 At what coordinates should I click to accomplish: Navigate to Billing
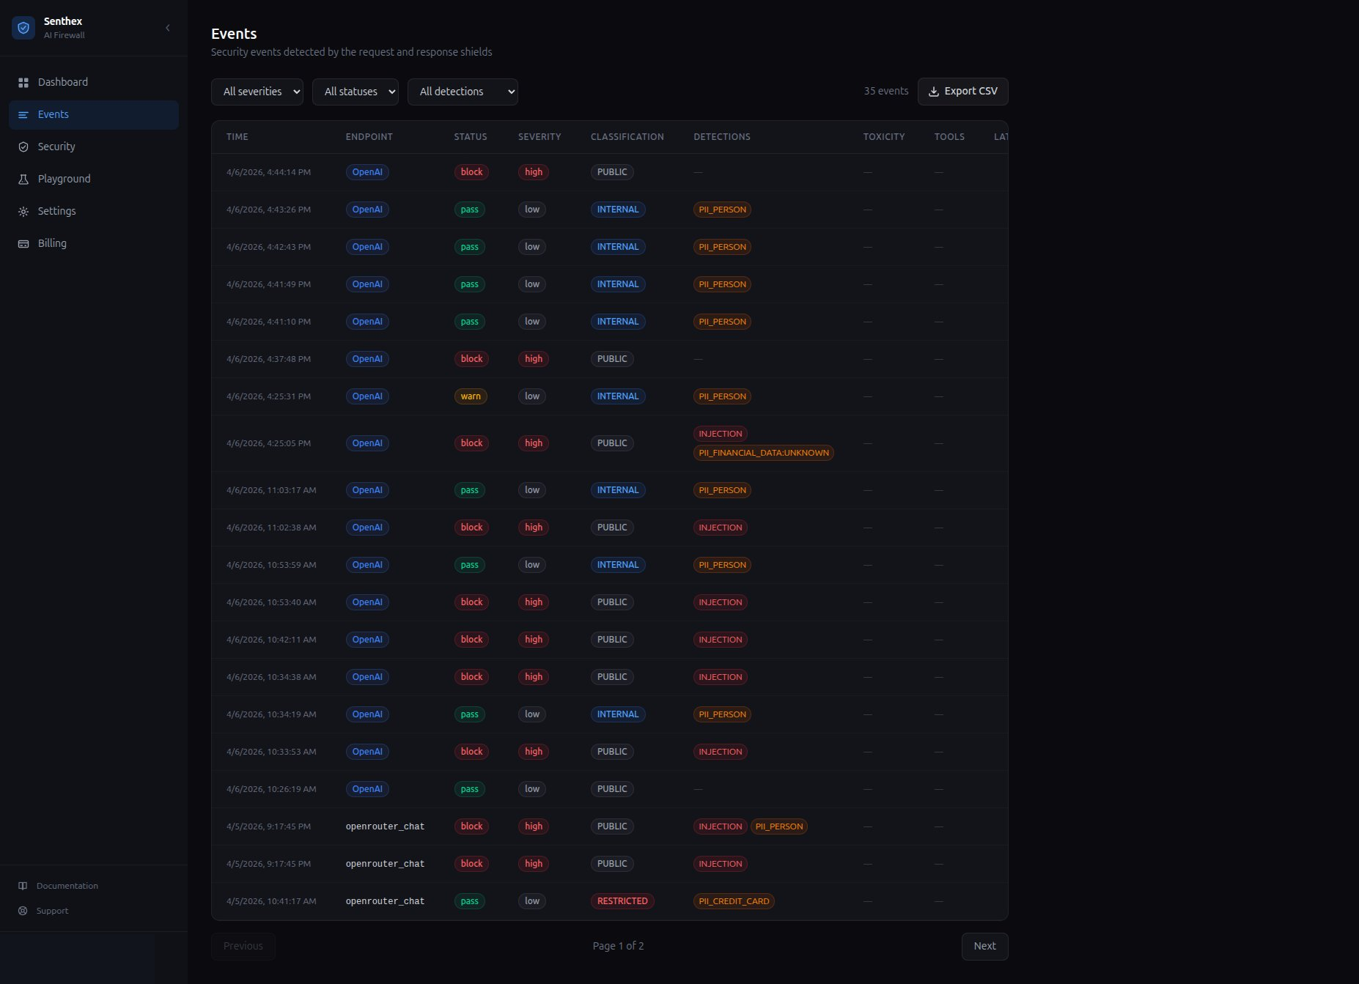pyautogui.click(x=94, y=244)
